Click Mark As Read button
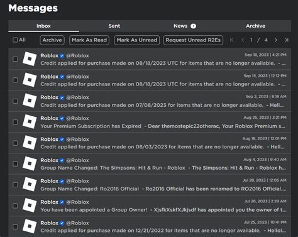The image size is (298, 237). point(89,40)
